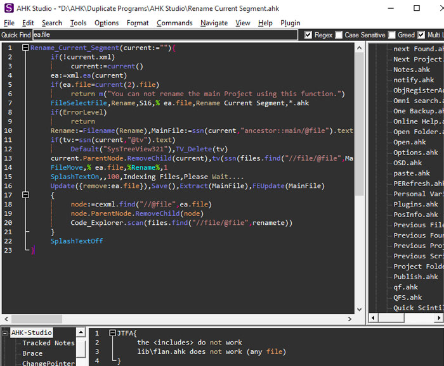Select Options.ahk in the file list
This screenshot has height=366, width=444.
pyautogui.click(x=415, y=153)
